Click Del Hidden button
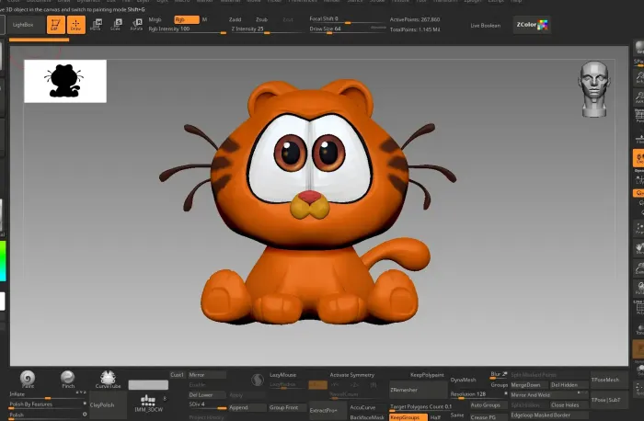This screenshot has height=421, width=644. pos(569,385)
